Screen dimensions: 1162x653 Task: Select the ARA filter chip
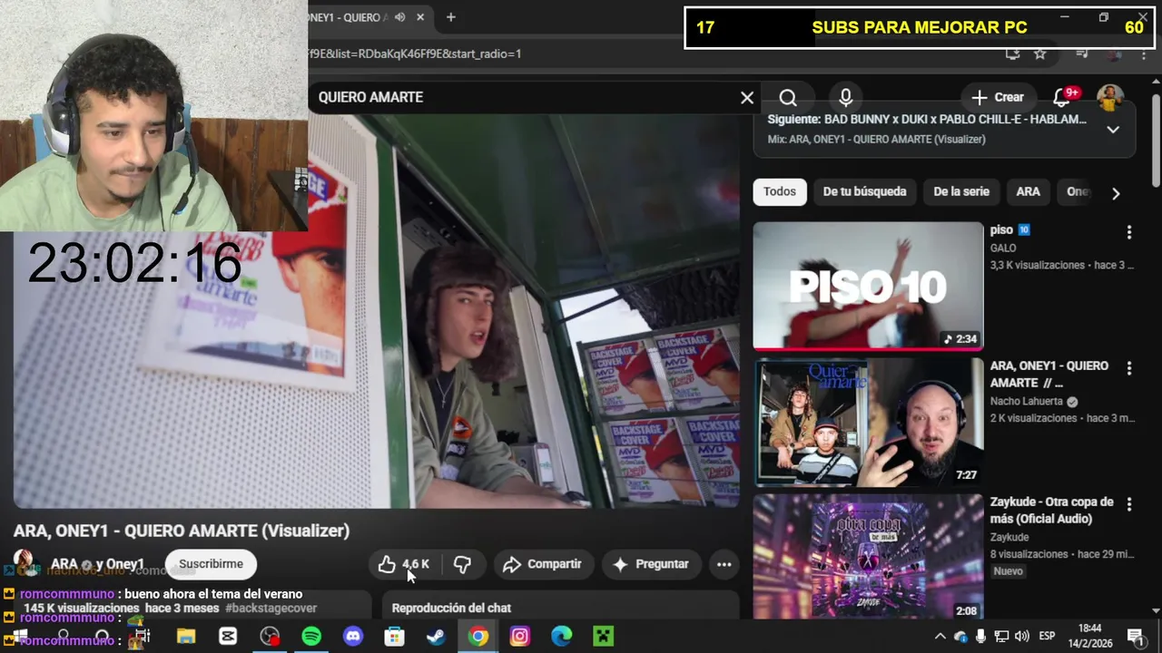(1028, 191)
